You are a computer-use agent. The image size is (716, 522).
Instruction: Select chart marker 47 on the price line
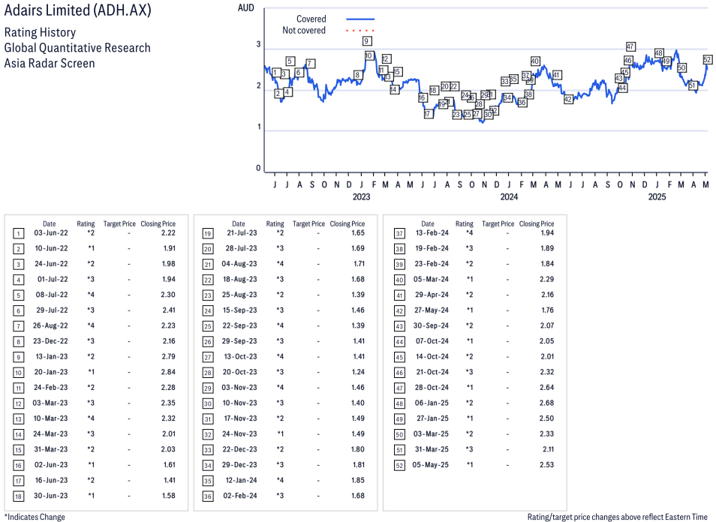(x=630, y=46)
